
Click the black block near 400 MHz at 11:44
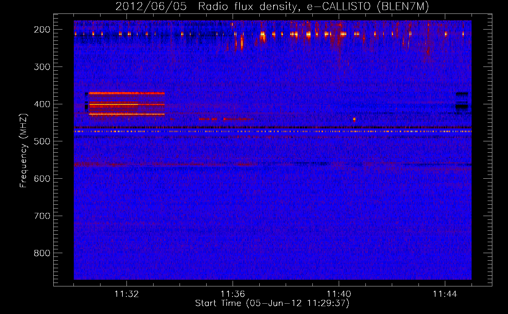point(462,106)
